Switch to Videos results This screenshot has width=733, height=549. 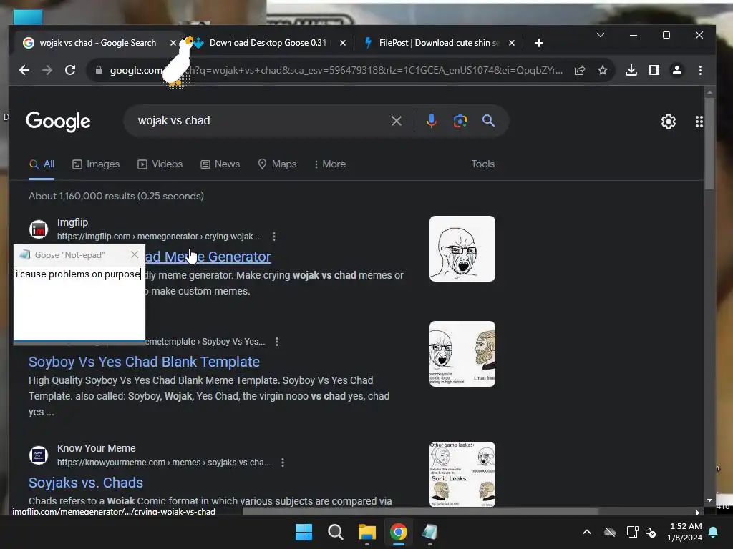click(160, 164)
